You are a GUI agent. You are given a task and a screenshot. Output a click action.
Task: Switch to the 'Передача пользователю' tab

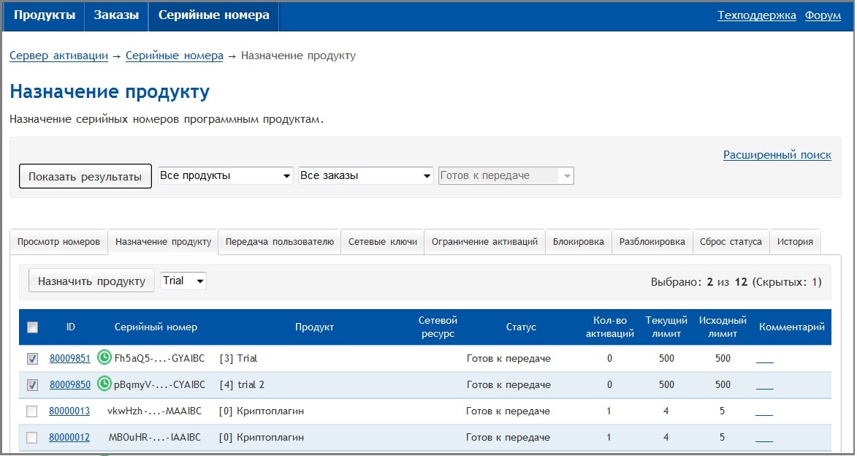280,242
